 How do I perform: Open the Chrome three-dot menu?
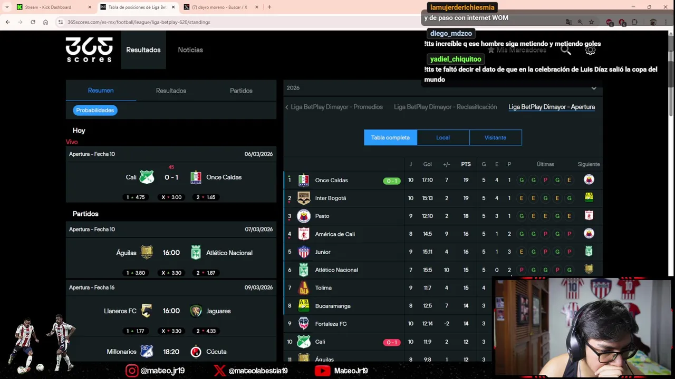[667, 22]
